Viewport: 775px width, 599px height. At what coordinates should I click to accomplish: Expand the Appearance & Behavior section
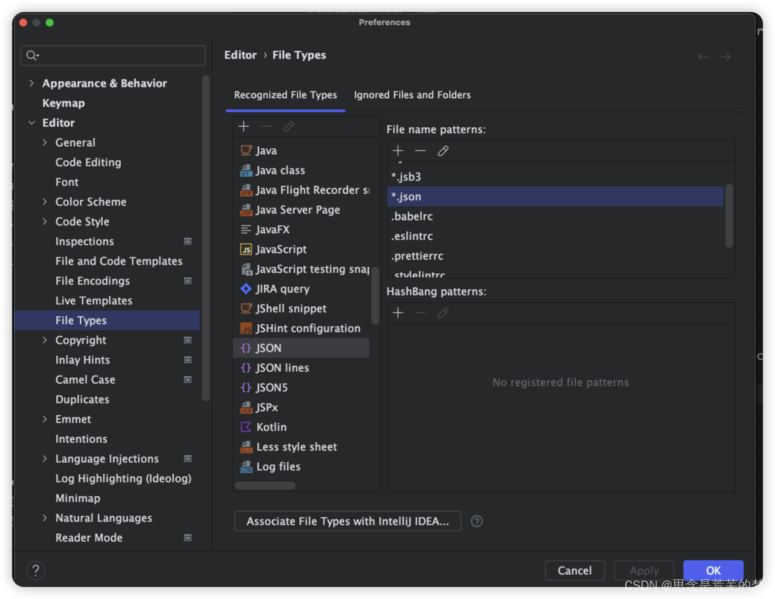pos(32,83)
